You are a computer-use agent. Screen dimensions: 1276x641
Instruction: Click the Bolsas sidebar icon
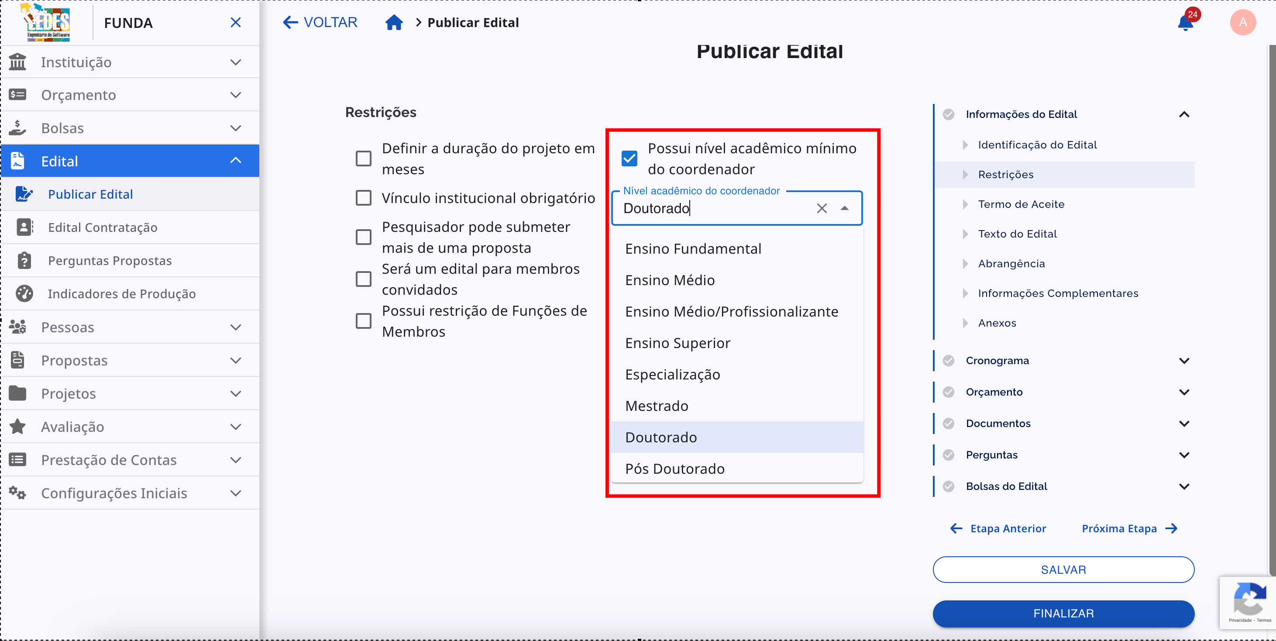tap(18, 128)
